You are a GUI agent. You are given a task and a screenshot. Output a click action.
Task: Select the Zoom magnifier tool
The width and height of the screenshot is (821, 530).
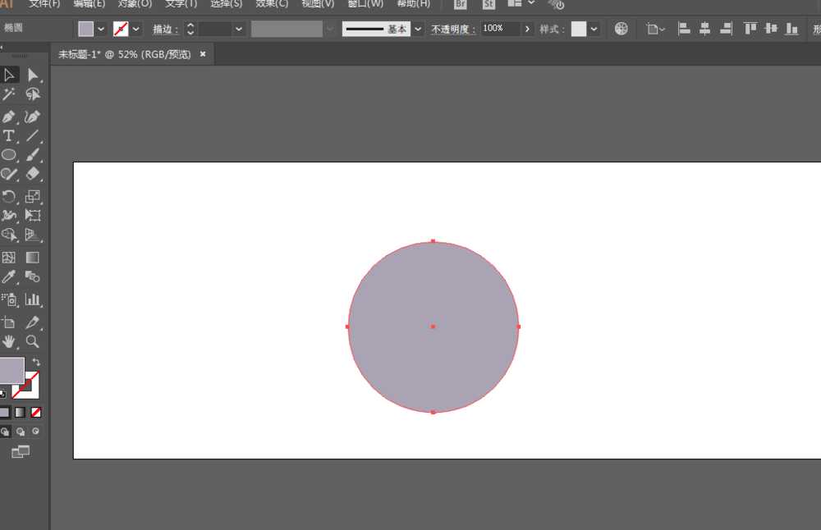click(x=33, y=341)
